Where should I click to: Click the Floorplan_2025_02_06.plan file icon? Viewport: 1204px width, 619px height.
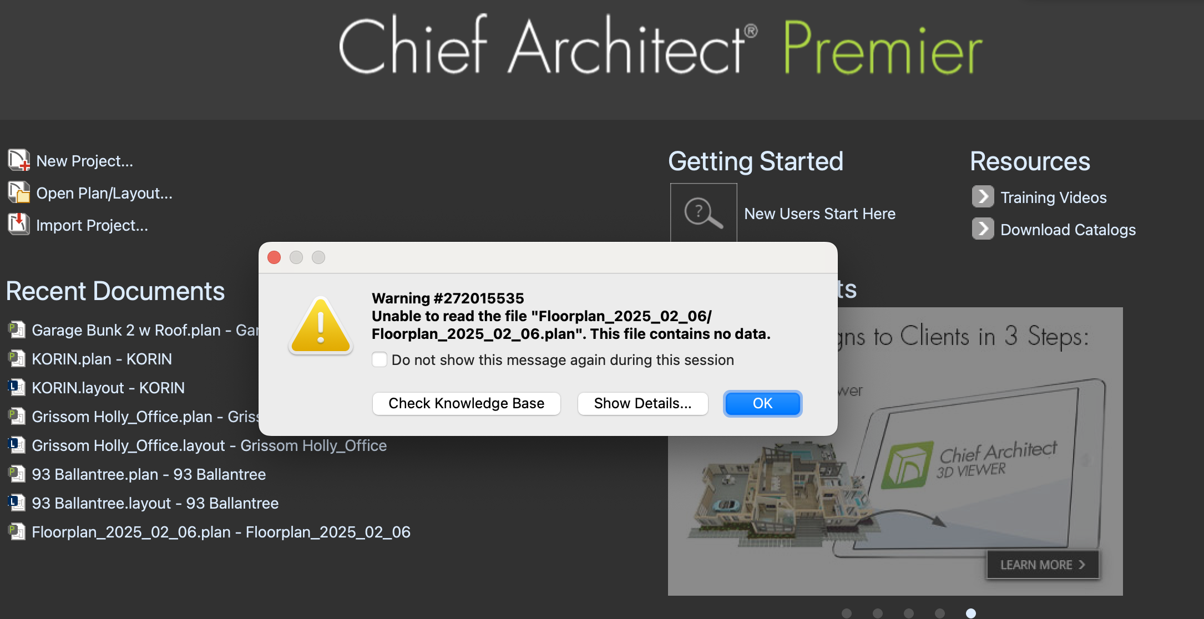pos(17,531)
